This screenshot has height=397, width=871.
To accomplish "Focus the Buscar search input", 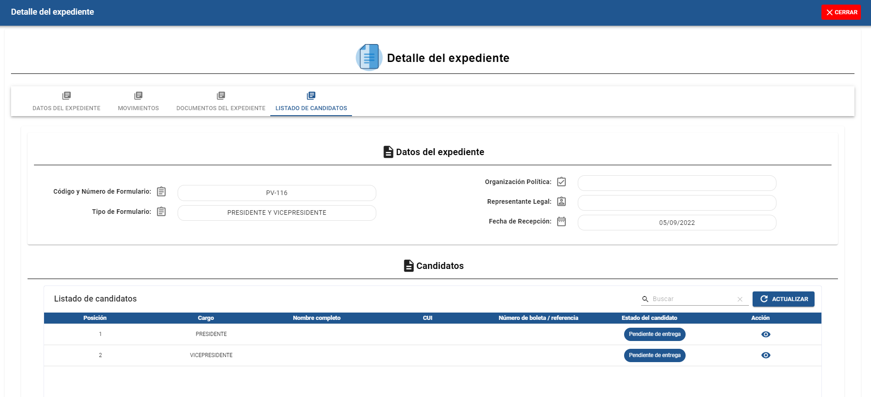I will (x=692, y=299).
